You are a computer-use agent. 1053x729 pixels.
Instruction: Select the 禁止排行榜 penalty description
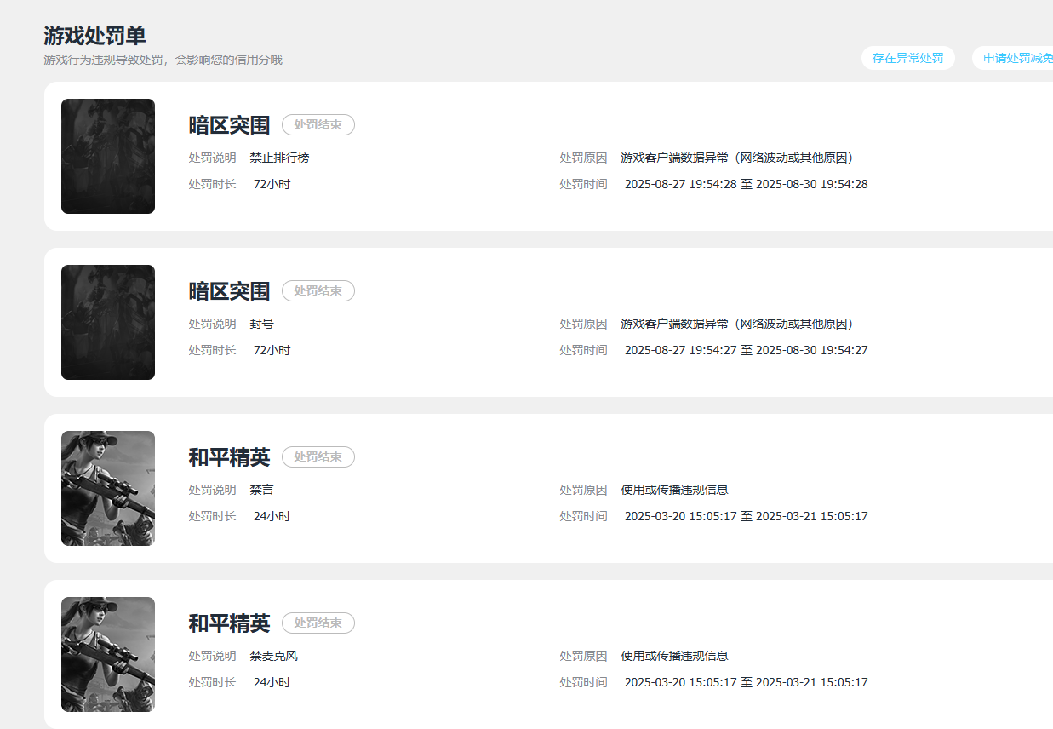pyautogui.click(x=279, y=158)
